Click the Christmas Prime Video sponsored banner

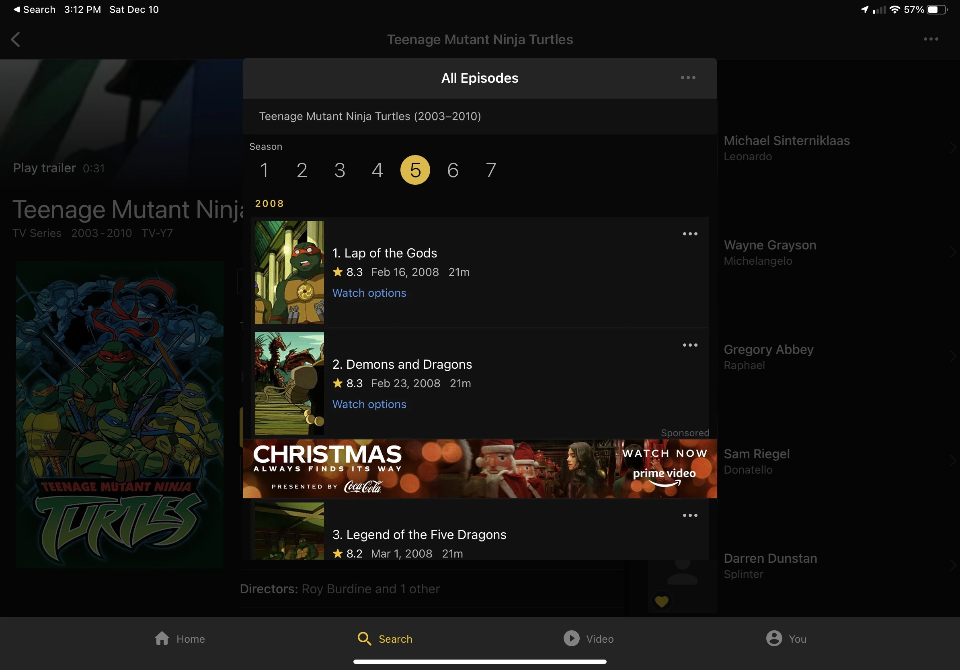pyautogui.click(x=480, y=469)
